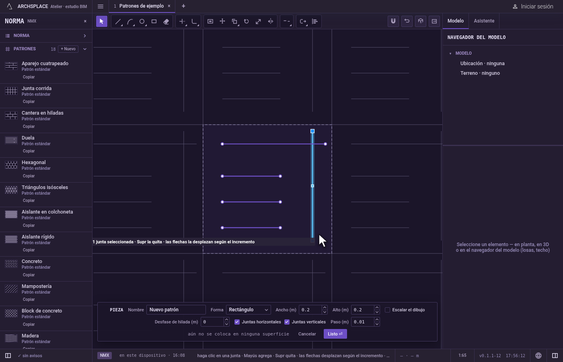Click the + Nuevo pattern button

coord(68,49)
